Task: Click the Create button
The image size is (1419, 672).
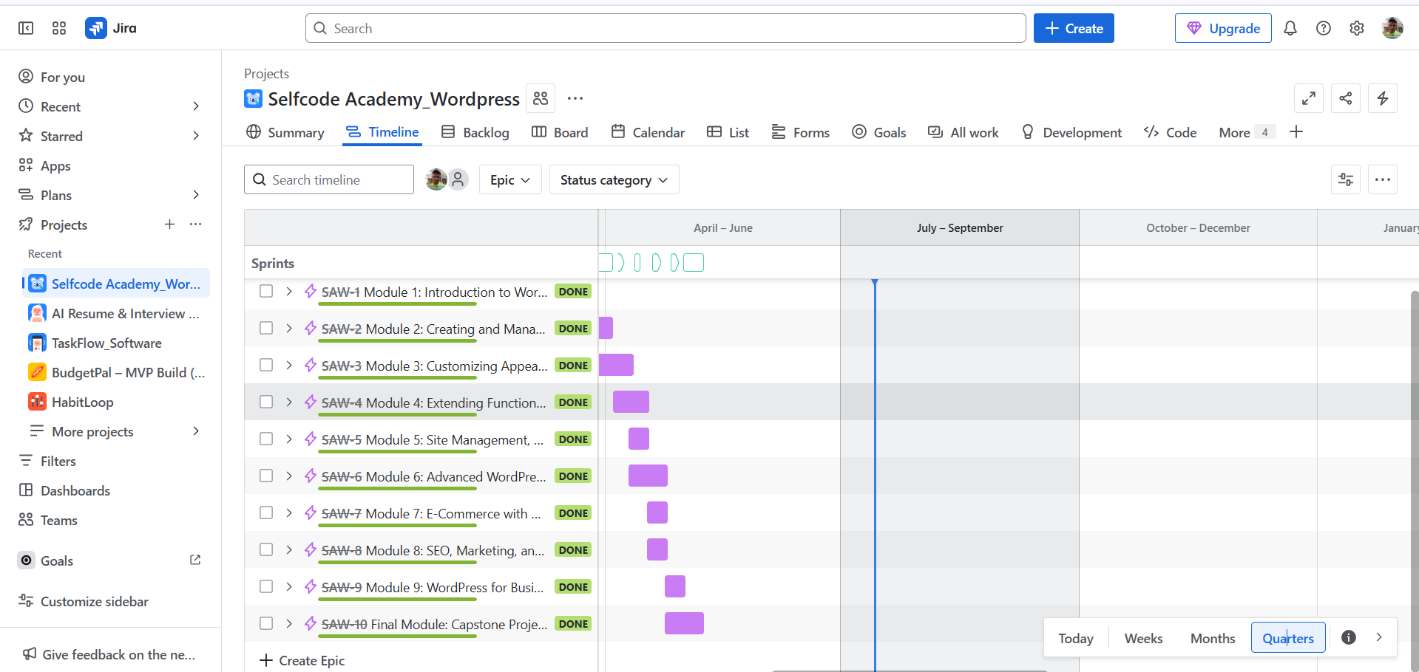Action: coord(1074,28)
